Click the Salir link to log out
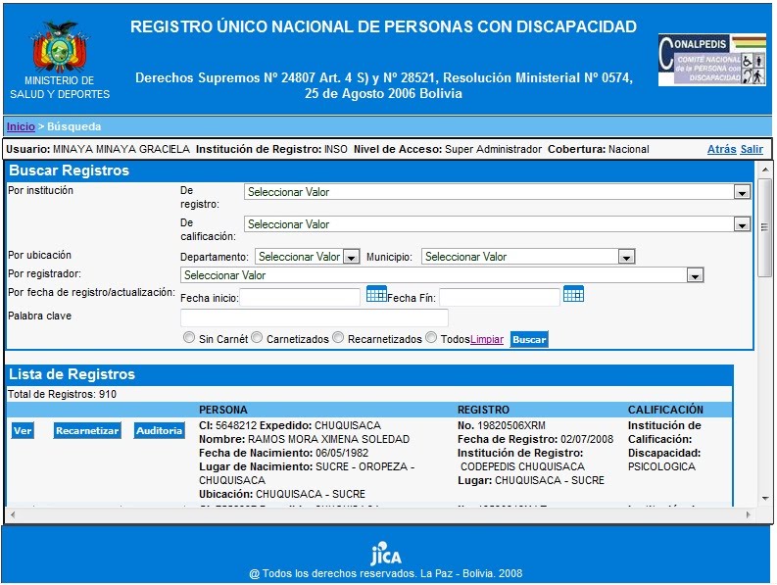The width and height of the screenshot is (777, 585). [752, 149]
